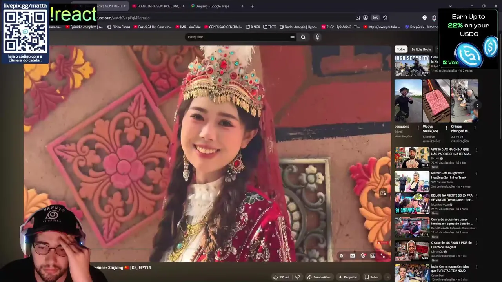Open options for BEIJOU NA FRENTE DO EX video

pos(477,196)
